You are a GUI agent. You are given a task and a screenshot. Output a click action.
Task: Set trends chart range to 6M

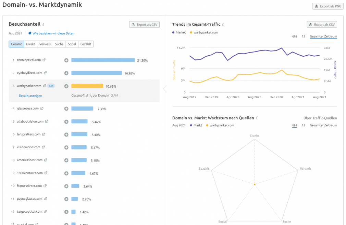click(x=295, y=36)
